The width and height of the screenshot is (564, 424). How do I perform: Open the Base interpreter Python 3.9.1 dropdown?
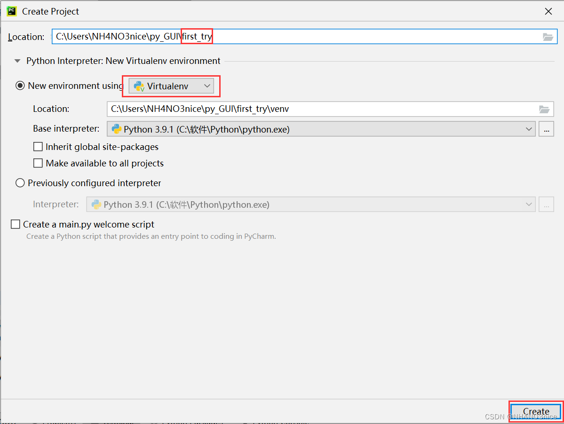pos(321,129)
